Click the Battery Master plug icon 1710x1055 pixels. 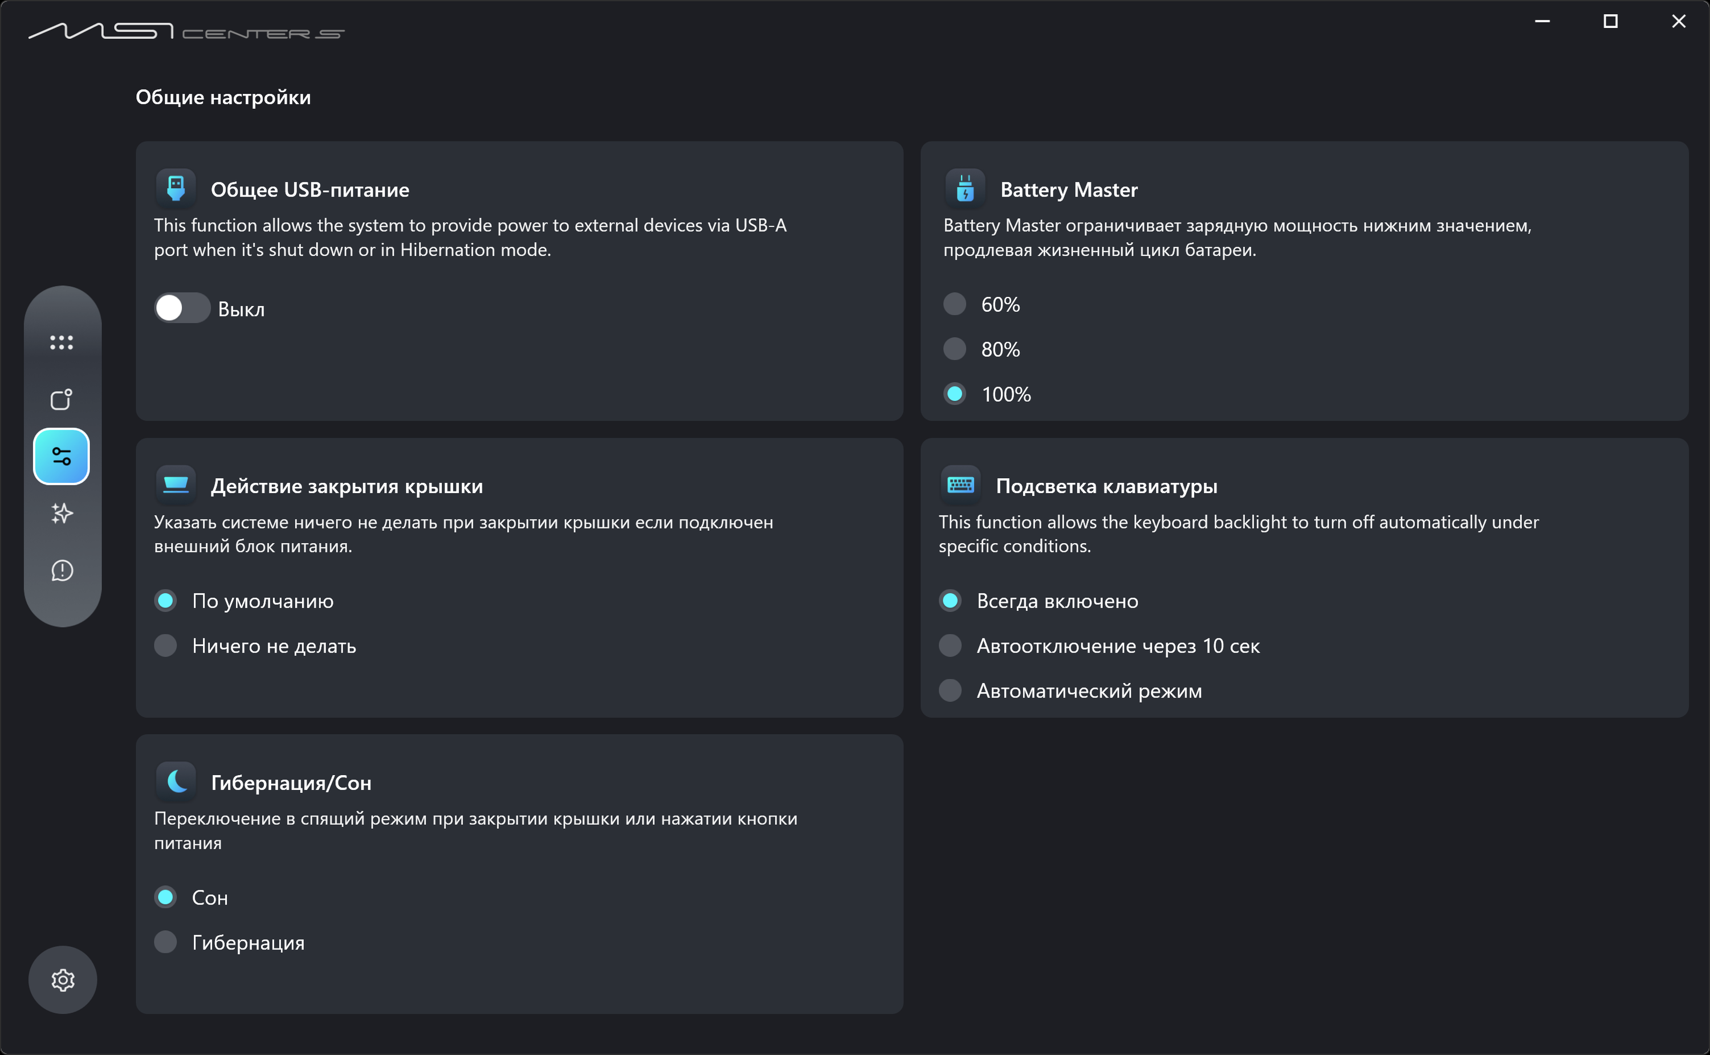[965, 189]
